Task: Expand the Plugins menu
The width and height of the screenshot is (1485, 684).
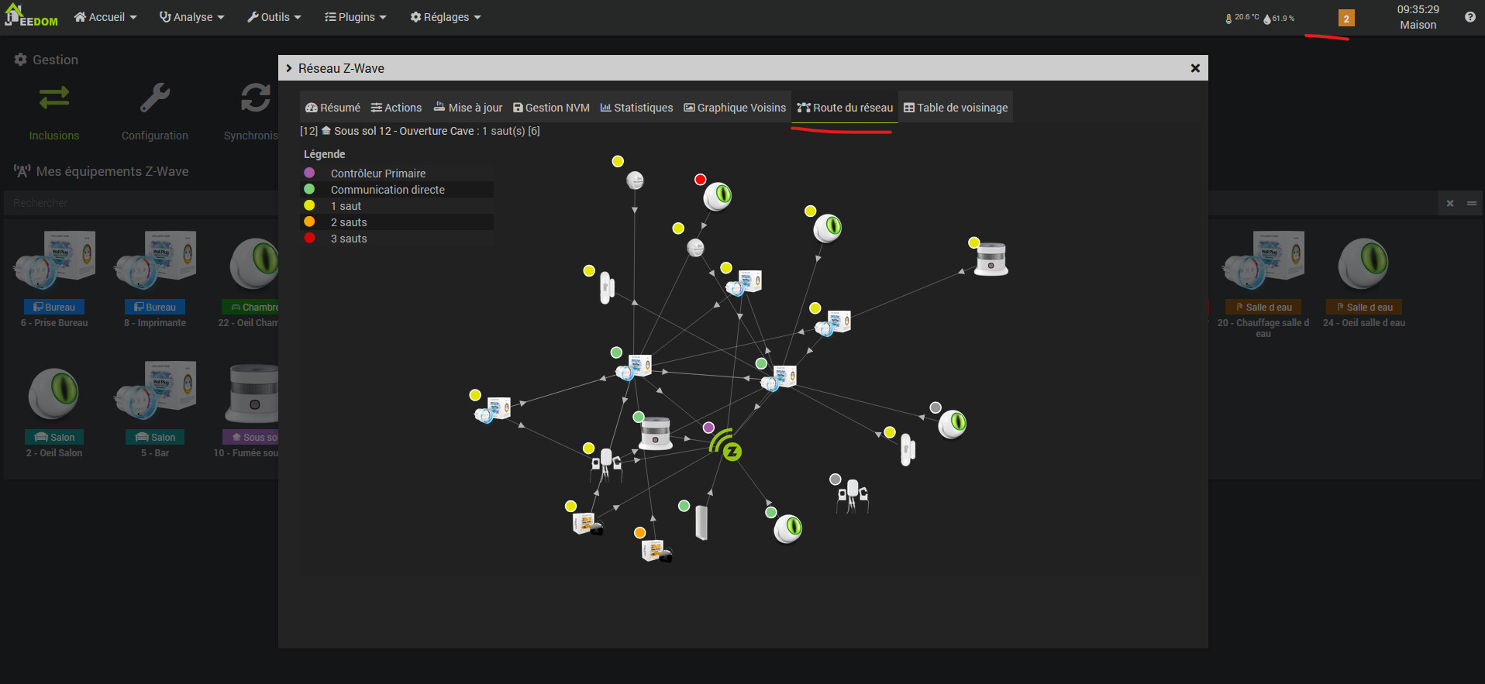Action: [356, 17]
